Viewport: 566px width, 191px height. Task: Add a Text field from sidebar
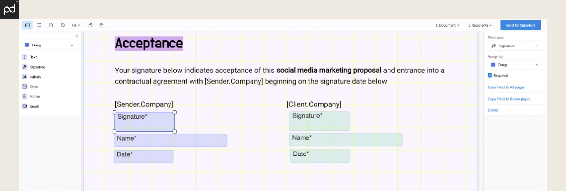pos(33,57)
